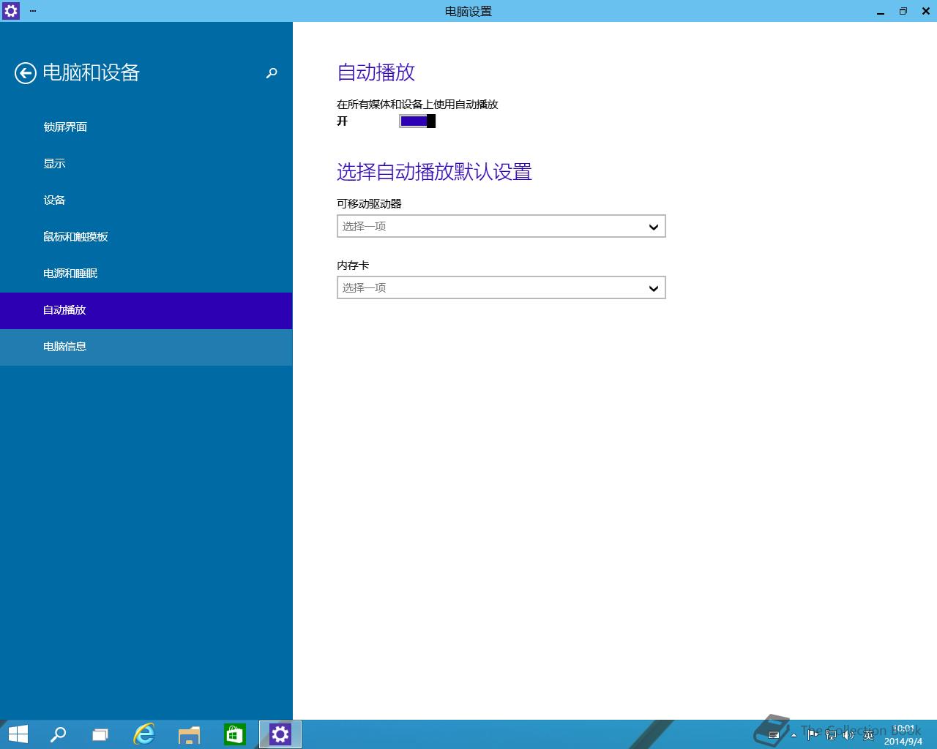Image resolution: width=937 pixels, height=749 pixels.
Task: Minimize the 电脑设置 window
Action: (881, 11)
